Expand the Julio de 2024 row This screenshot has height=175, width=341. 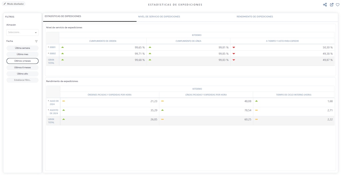[x=49, y=101]
